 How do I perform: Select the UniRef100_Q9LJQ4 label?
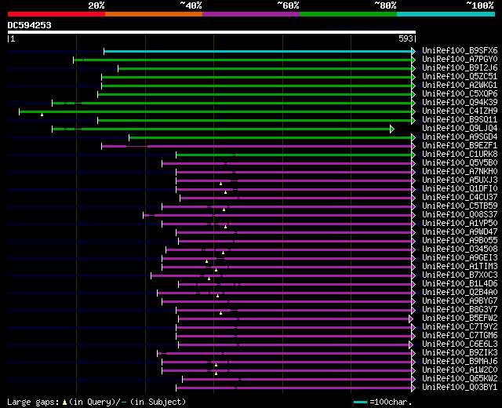coord(460,129)
